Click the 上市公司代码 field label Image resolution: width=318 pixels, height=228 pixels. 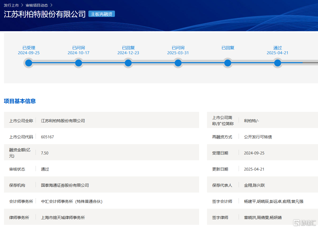click(21, 137)
